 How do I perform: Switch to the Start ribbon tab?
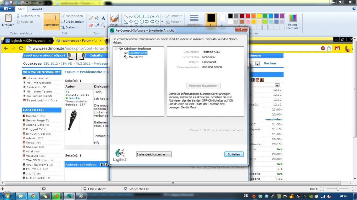[x=21, y=9]
